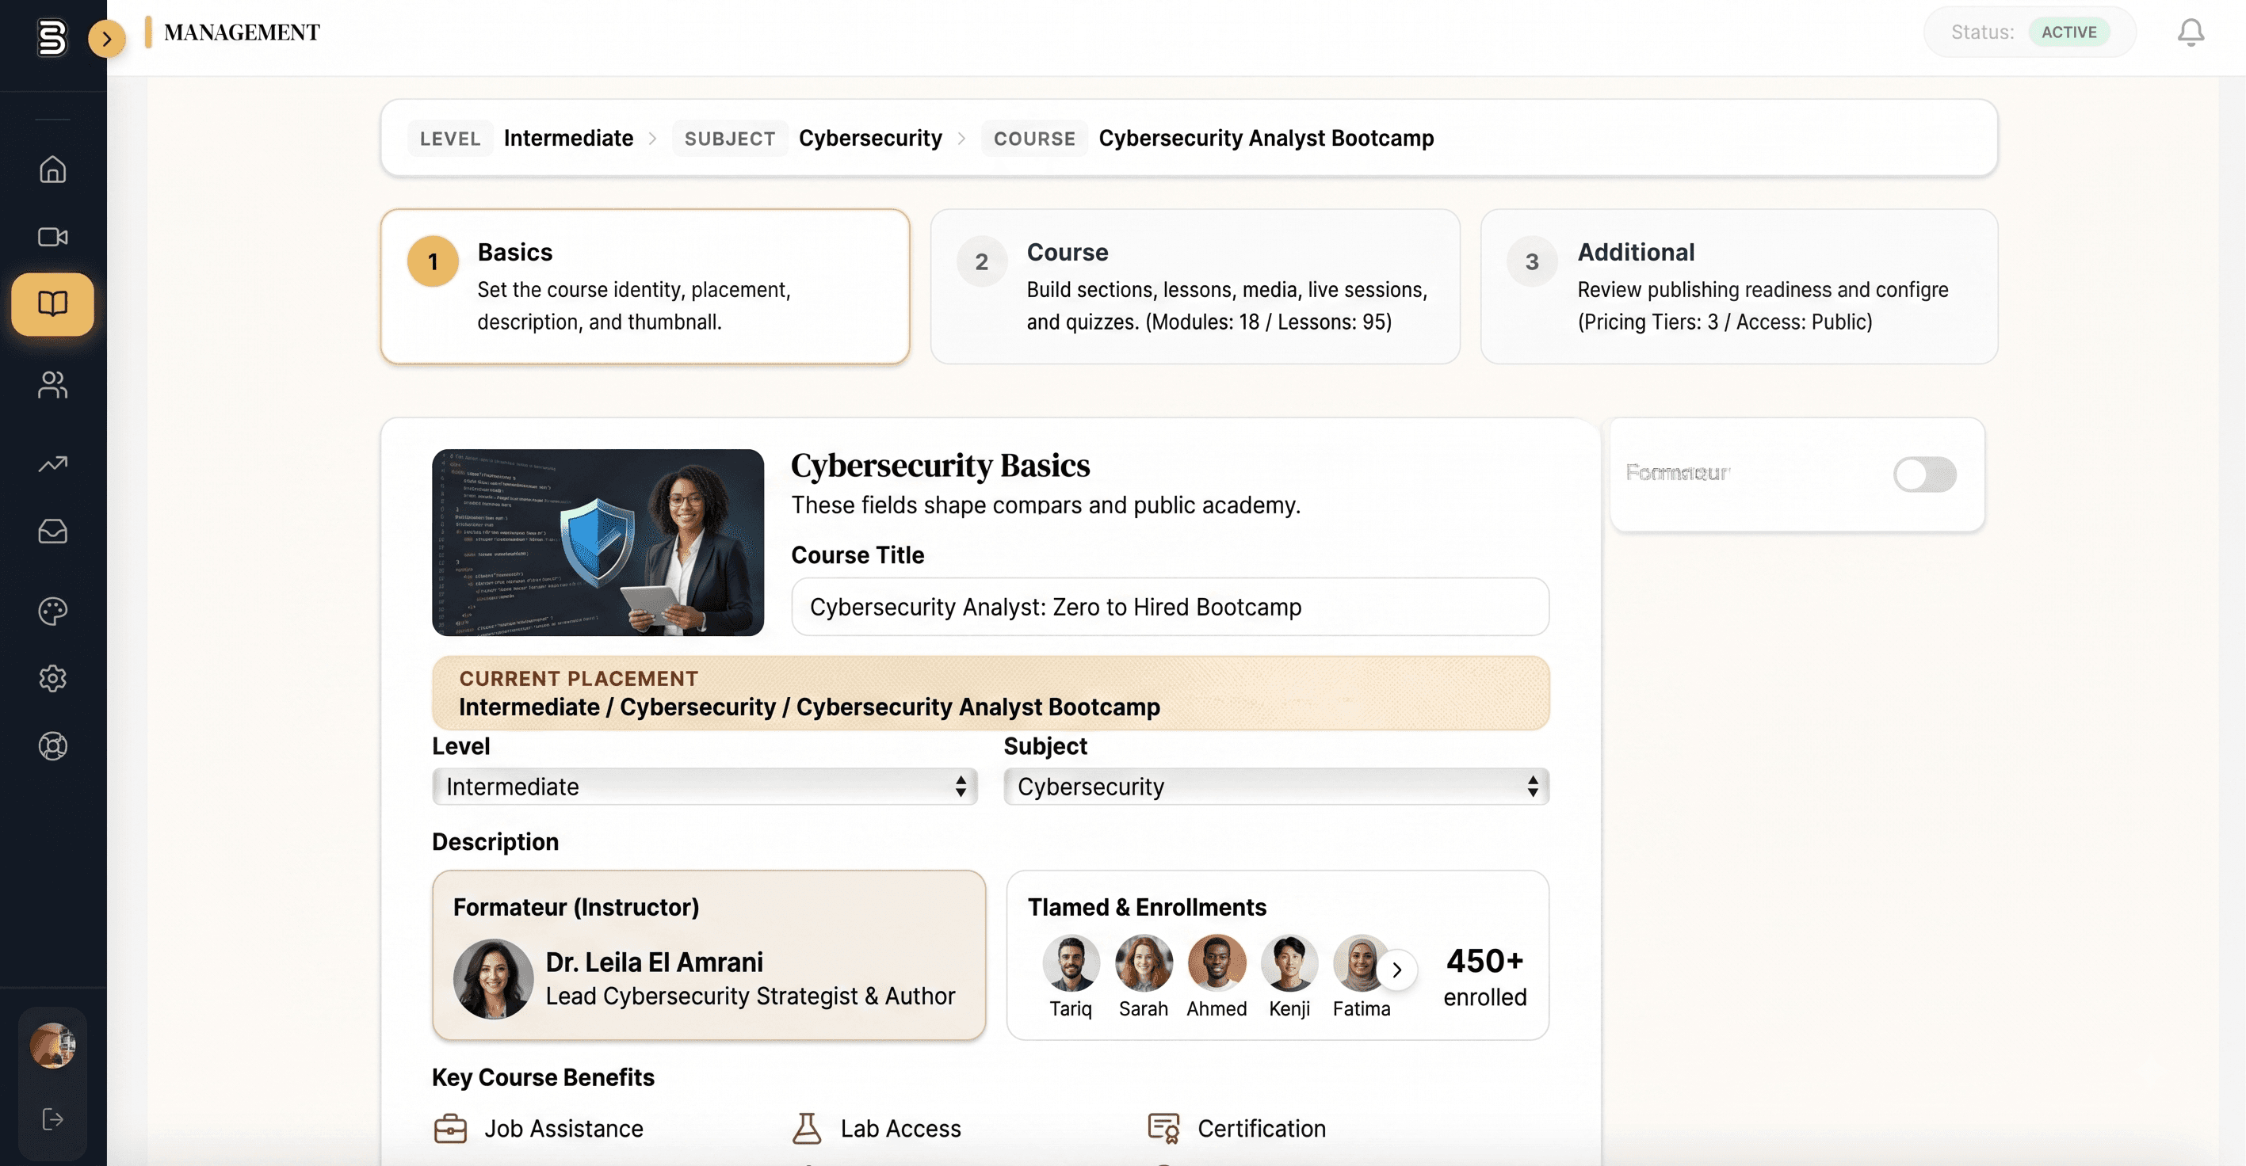Click the app logo in the sidebar
The width and height of the screenshot is (2246, 1166).
[52, 37]
